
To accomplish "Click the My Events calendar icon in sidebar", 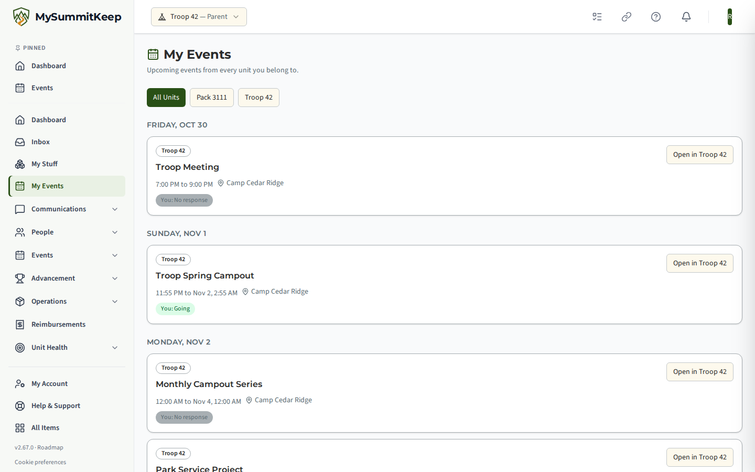I will point(20,186).
